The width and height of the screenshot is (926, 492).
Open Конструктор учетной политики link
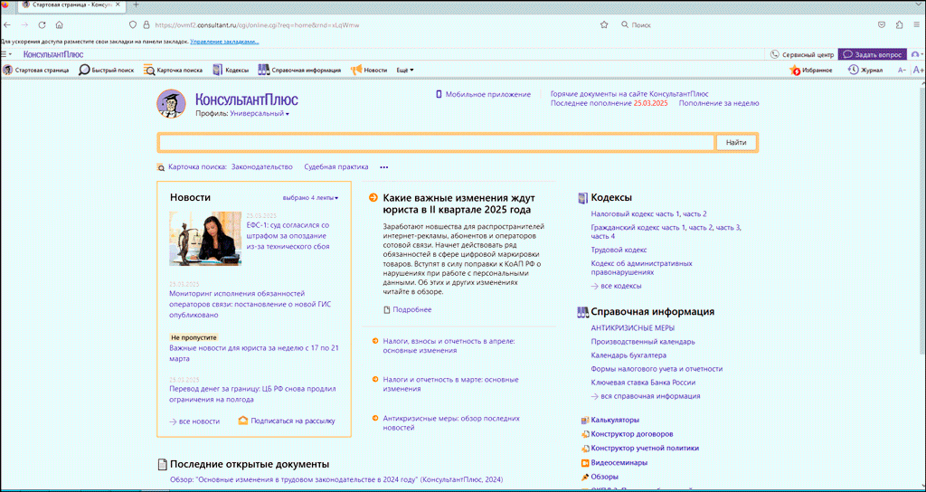[639, 449]
